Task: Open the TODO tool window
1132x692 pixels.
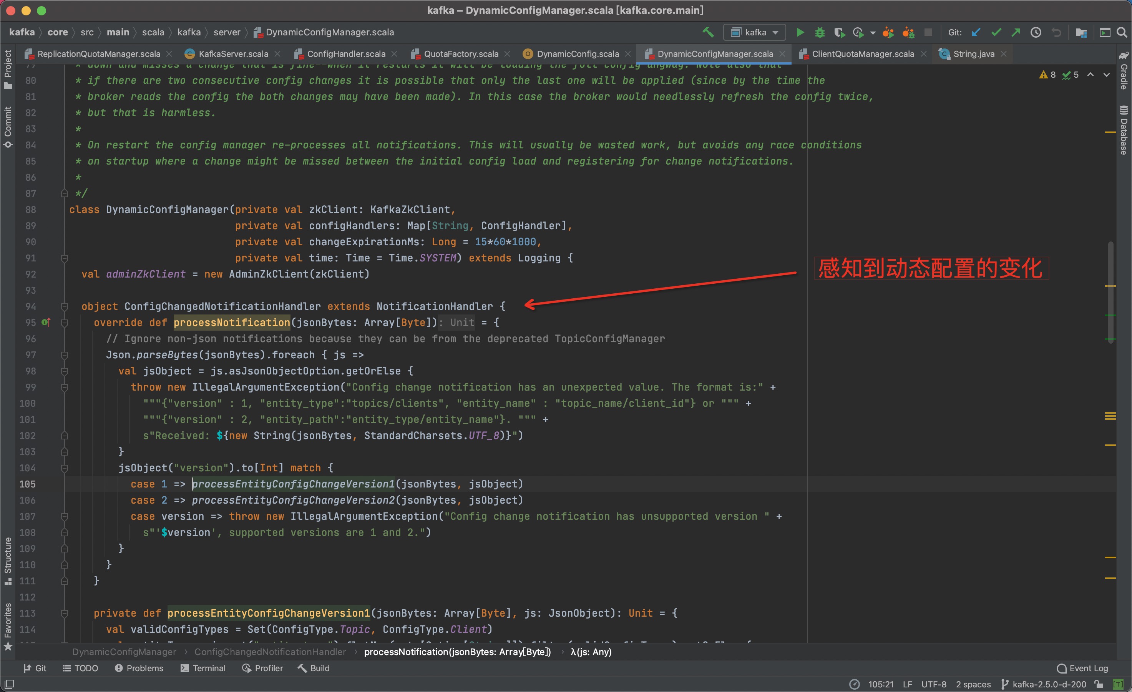Action: click(x=81, y=668)
